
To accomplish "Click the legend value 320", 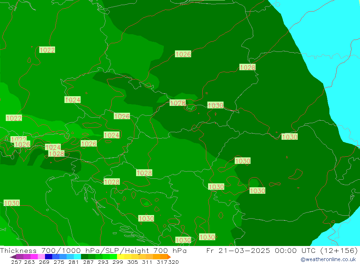I will (x=174, y=262).
